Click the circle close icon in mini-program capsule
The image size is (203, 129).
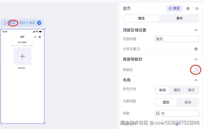(x=40, y=37)
